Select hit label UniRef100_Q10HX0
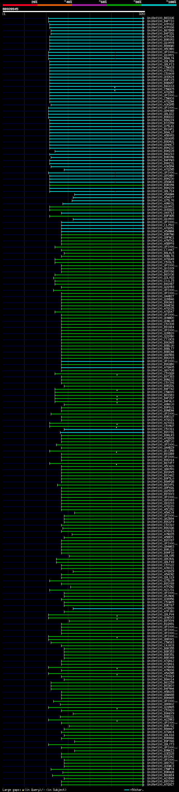 point(161,219)
